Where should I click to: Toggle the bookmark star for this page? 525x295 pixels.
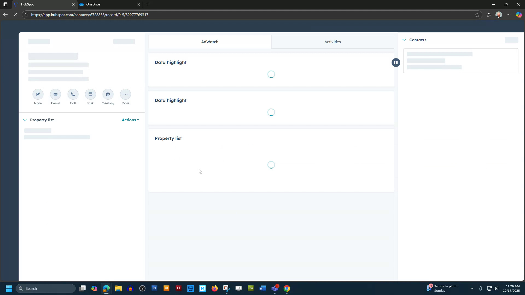[477, 15]
